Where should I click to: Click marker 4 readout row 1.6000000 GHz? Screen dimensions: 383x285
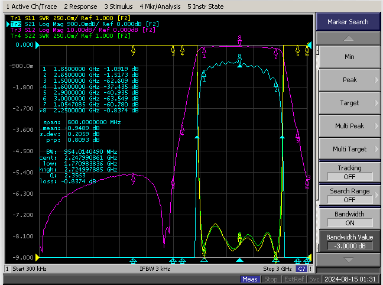point(90,87)
